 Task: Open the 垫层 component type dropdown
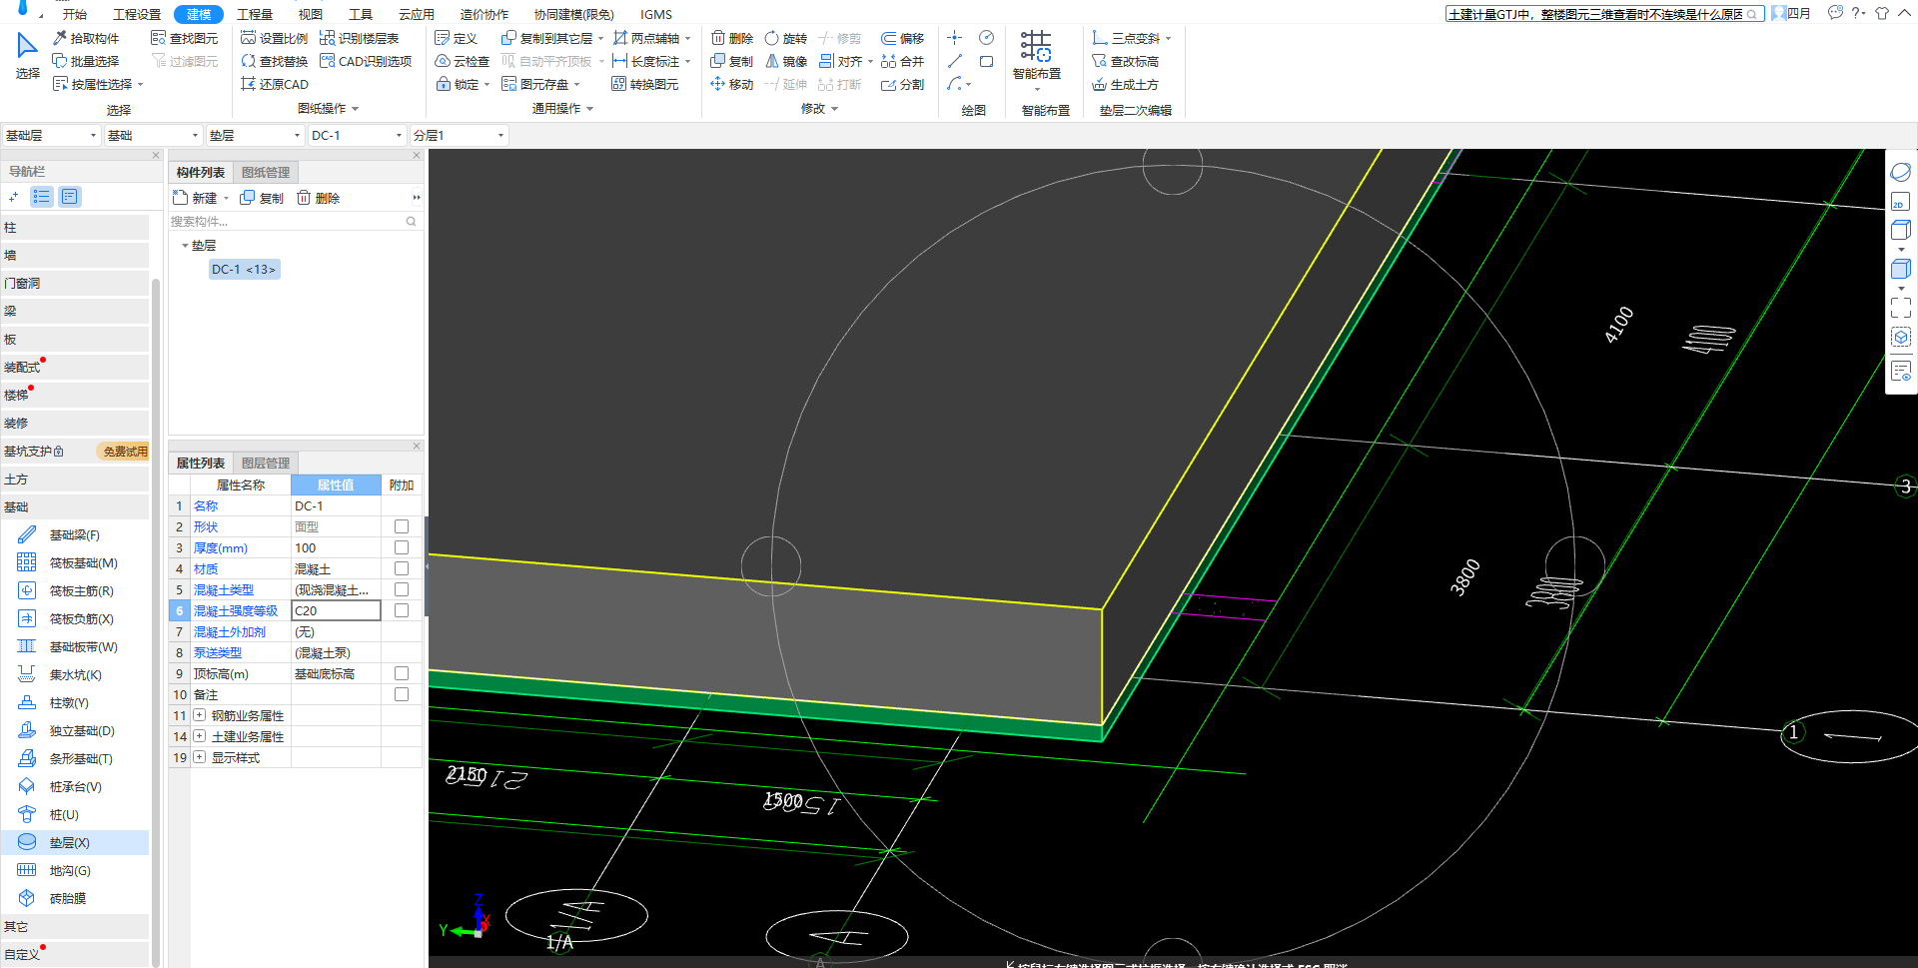255,135
